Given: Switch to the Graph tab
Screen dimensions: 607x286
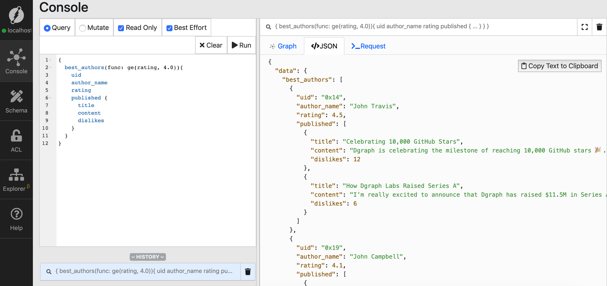Looking at the screenshot, I should point(283,46).
